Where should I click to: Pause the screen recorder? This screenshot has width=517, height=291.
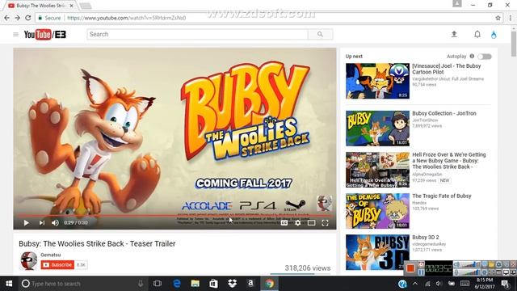coord(421,272)
